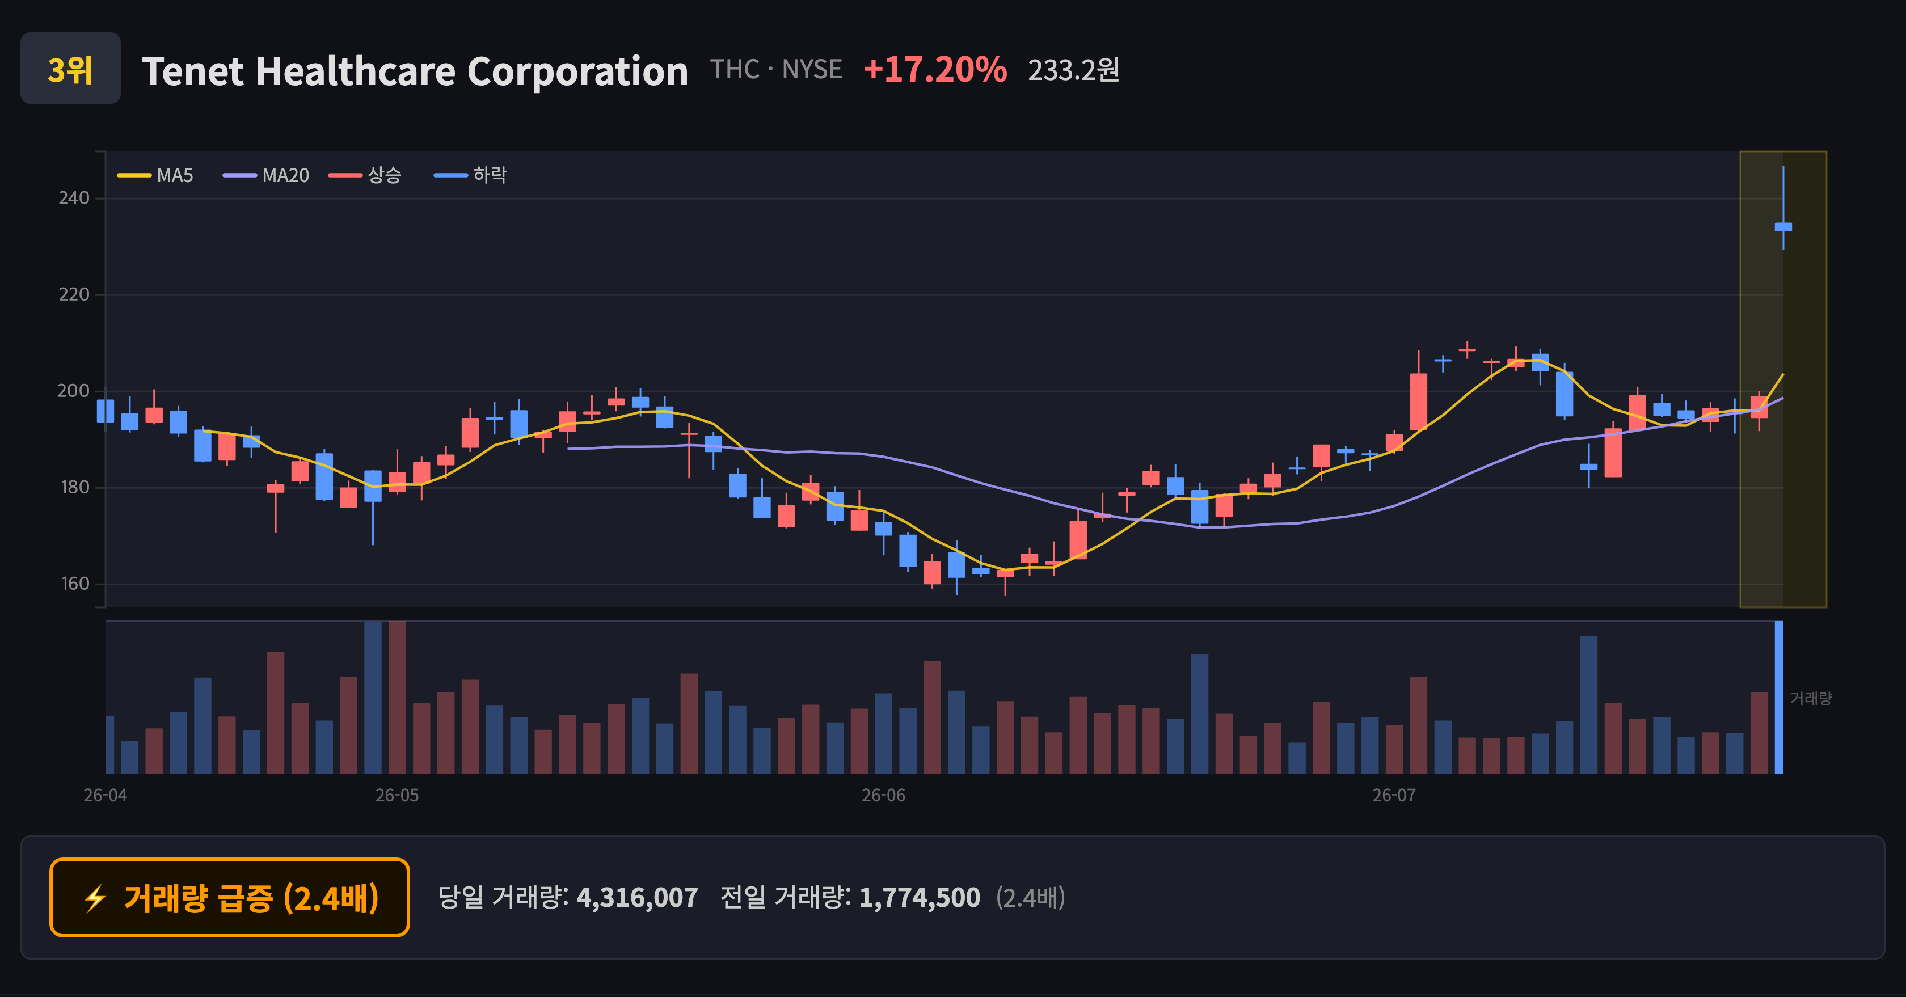The height and width of the screenshot is (997, 1906).
Task: Click the +17.20% change value
Action: point(934,70)
